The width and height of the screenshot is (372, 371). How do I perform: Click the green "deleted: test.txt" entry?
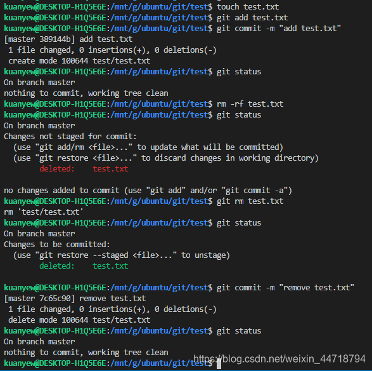tap(84, 266)
